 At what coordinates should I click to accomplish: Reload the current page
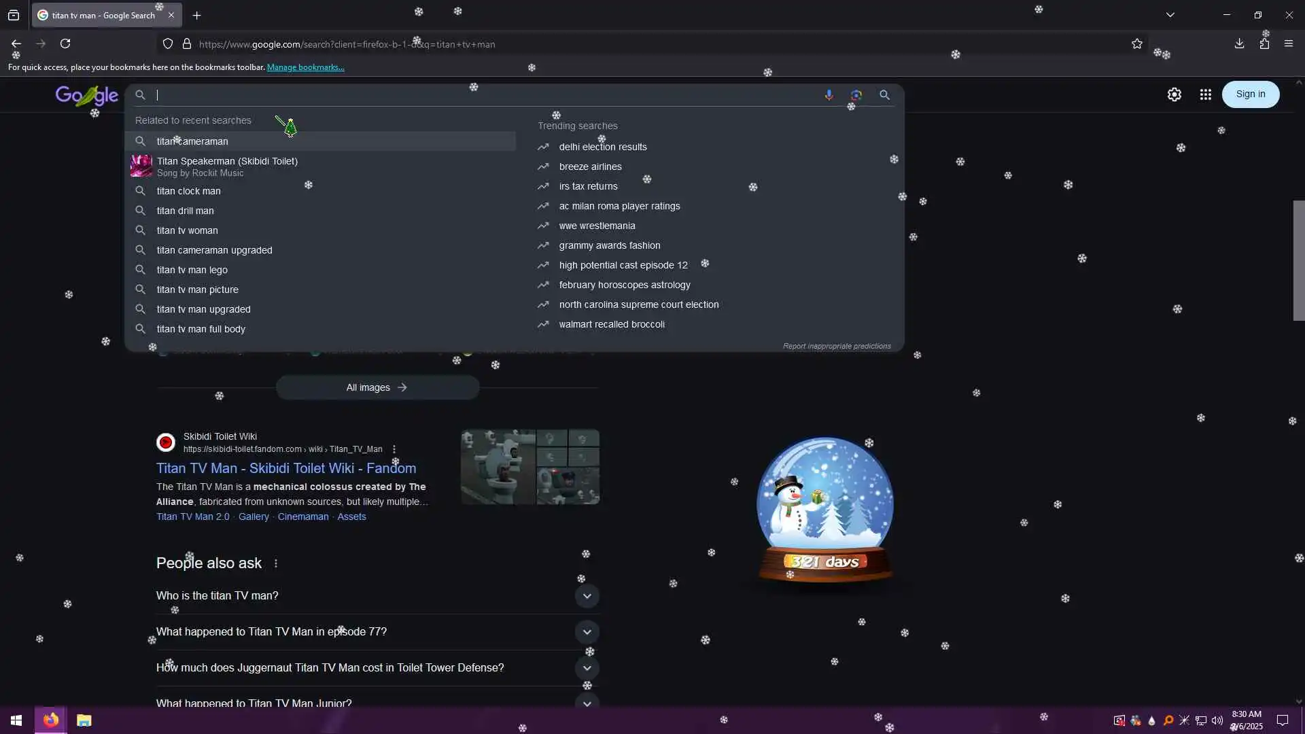pyautogui.click(x=65, y=44)
